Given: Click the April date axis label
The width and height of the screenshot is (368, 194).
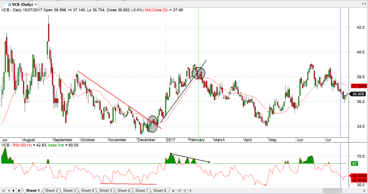Looking at the screenshot, I should [x=248, y=140].
